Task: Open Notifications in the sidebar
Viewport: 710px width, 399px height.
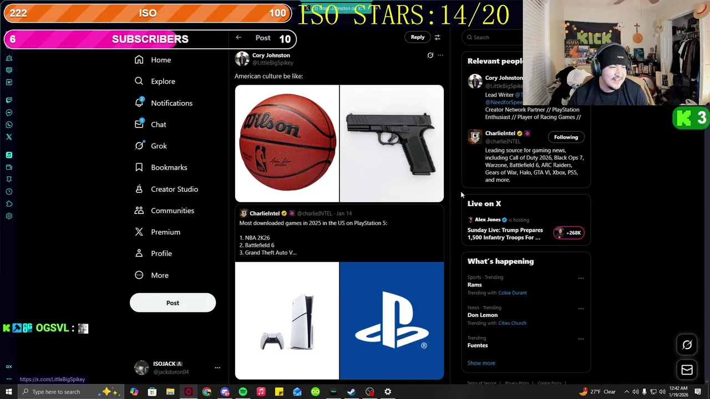Action: (164, 103)
